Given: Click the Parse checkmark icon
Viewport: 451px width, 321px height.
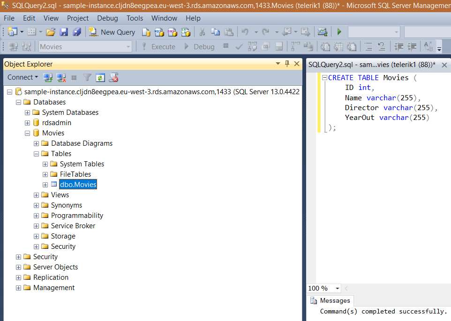Looking at the screenshot, I should (x=239, y=46).
